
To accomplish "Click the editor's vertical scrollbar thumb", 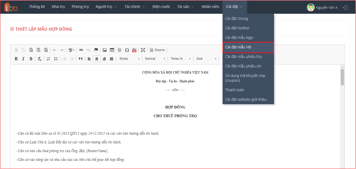I will tap(342, 77).
